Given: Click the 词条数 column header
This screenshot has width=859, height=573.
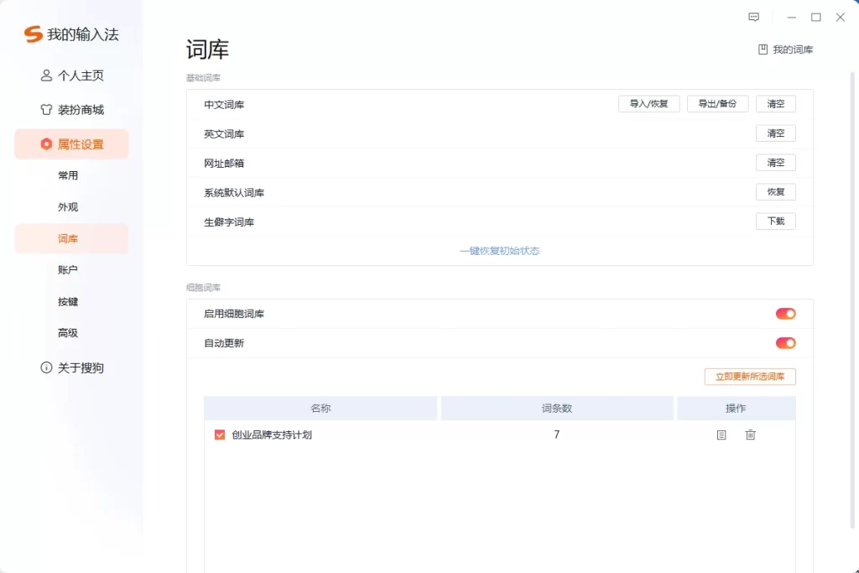Looking at the screenshot, I should coord(556,408).
